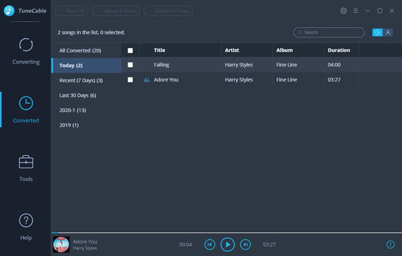
Task: Select Today (2) list
Action: point(86,65)
